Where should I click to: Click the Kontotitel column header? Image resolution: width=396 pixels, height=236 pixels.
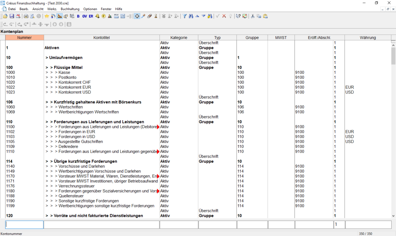coord(102,38)
